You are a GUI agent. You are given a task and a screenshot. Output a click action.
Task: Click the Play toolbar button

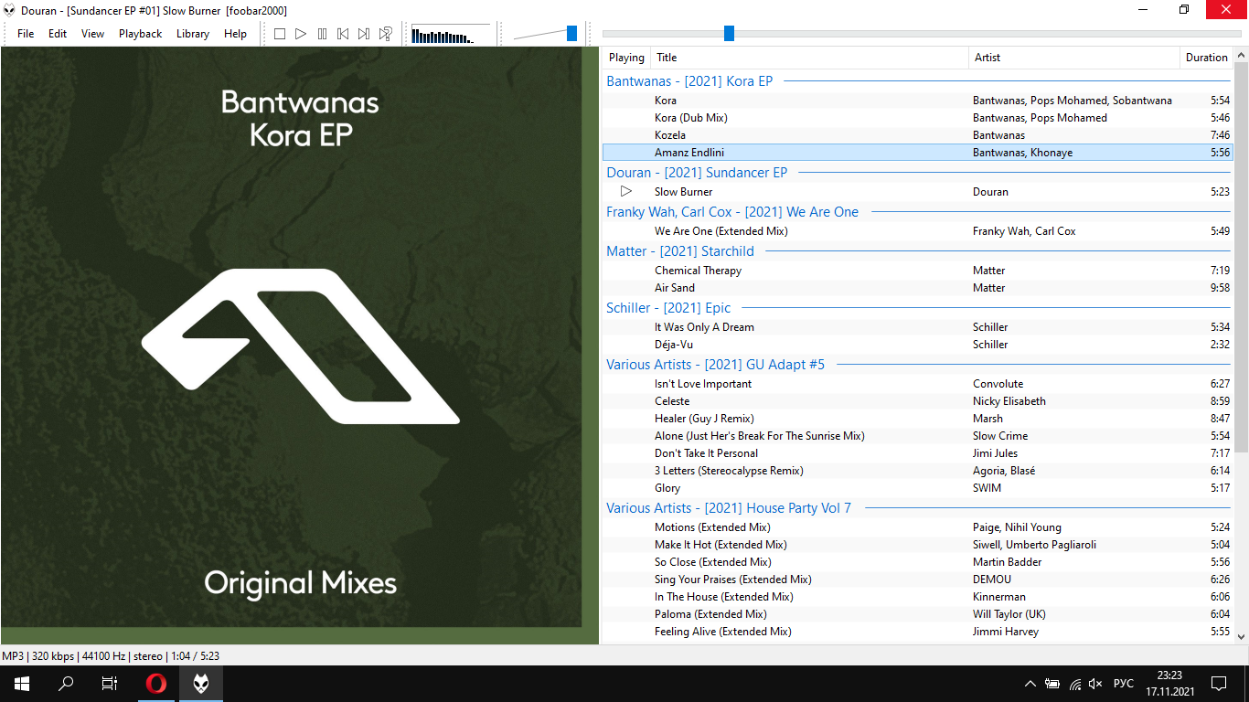(x=301, y=34)
